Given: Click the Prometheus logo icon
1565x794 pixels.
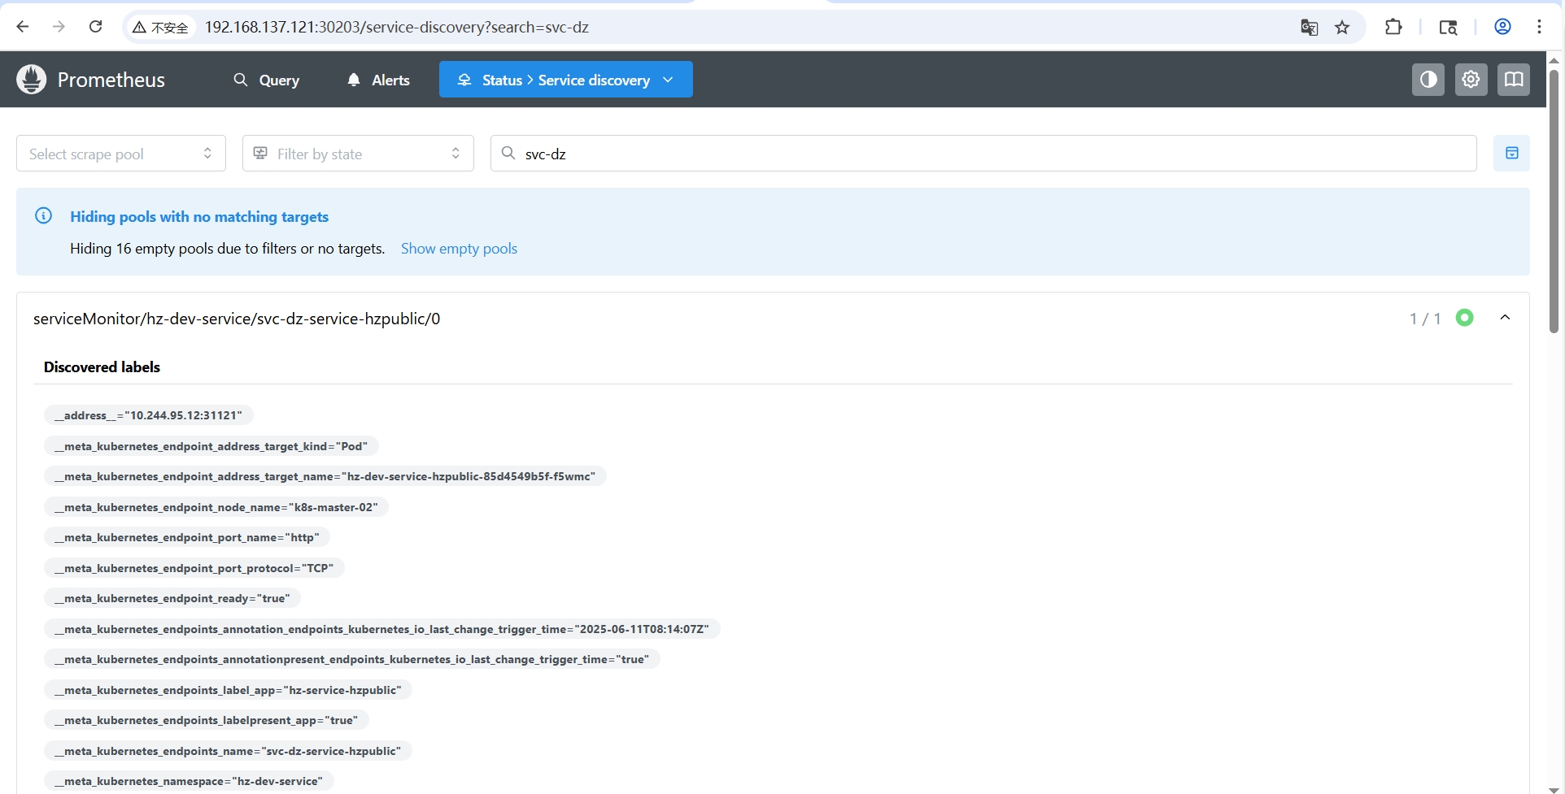Looking at the screenshot, I should click(32, 80).
